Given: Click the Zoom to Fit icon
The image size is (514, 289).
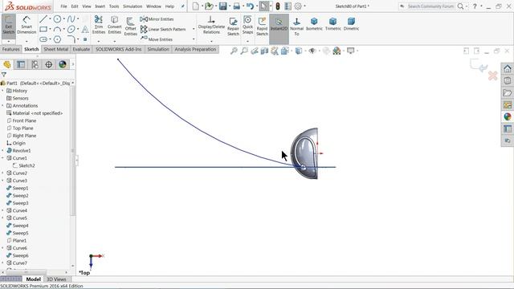Looking at the screenshot, I should pos(234,51).
